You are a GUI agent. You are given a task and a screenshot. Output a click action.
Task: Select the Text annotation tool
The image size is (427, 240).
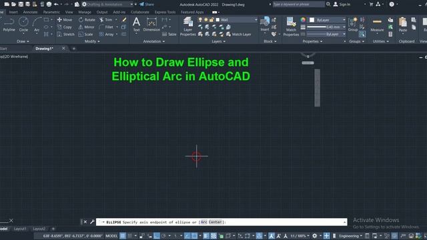pos(136,25)
